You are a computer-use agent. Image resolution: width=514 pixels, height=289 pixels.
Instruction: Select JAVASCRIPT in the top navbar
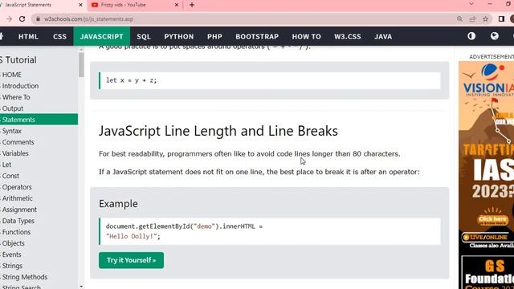point(102,36)
